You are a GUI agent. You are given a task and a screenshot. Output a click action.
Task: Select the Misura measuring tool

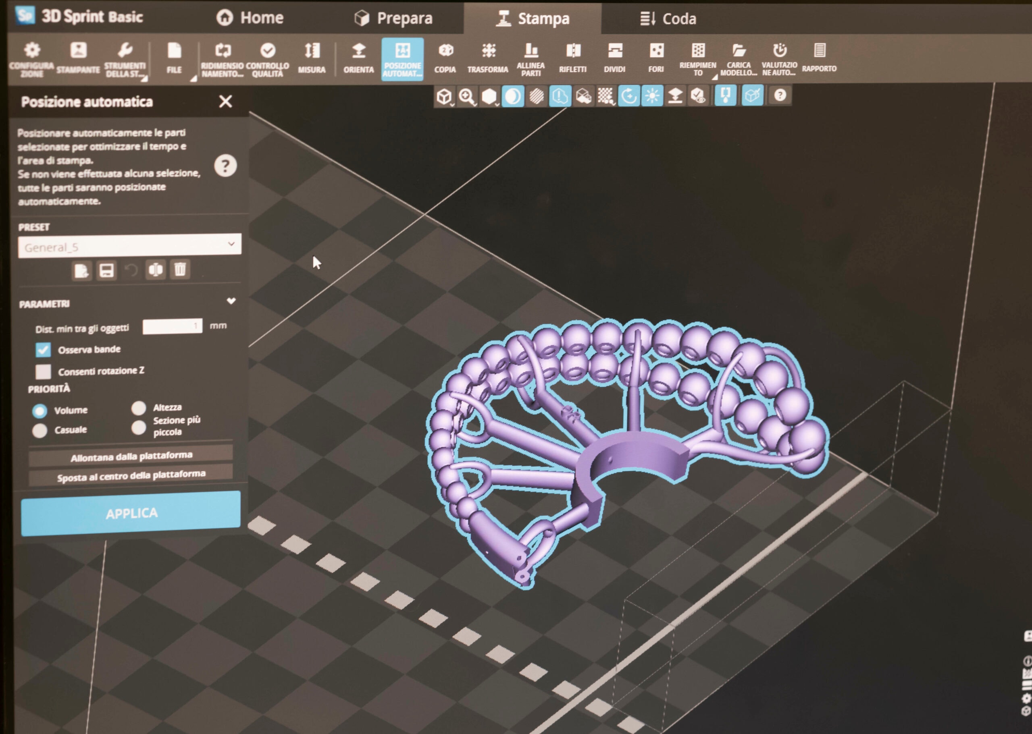[312, 59]
